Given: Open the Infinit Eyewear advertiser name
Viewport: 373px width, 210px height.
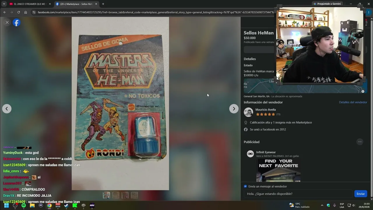Looking at the screenshot, I should (266, 152).
